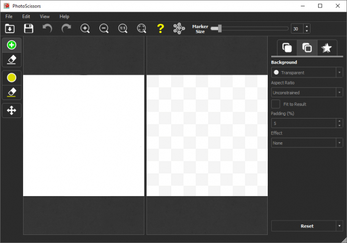The image size is (347, 243).
Task: Open help with the yellow question mark
Action: click(161, 28)
